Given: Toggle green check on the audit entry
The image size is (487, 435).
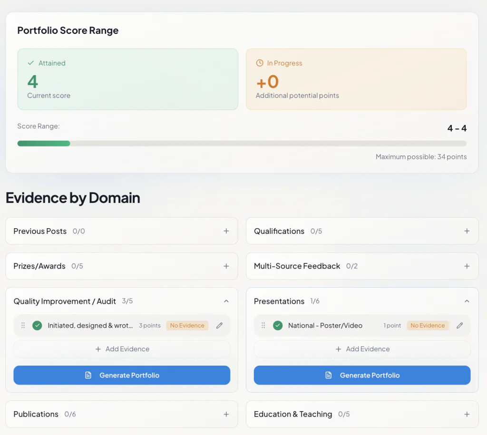Looking at the screenshot, I should pos(37,325).
